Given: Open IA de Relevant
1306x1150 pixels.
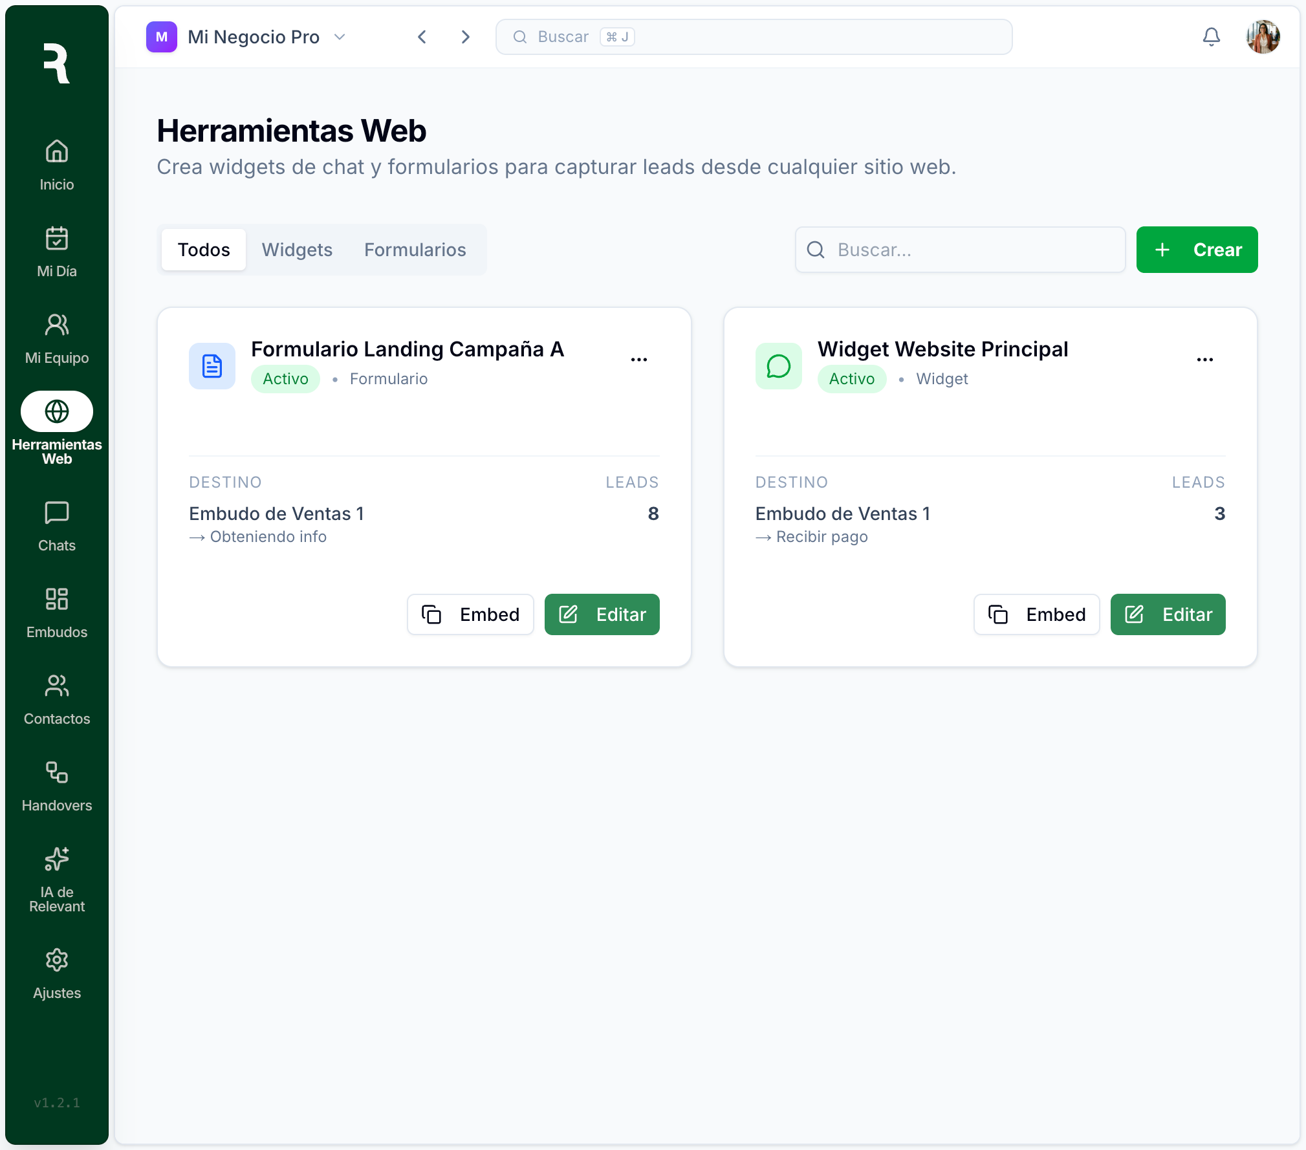Looking at the screenshot, I should 57,878.
